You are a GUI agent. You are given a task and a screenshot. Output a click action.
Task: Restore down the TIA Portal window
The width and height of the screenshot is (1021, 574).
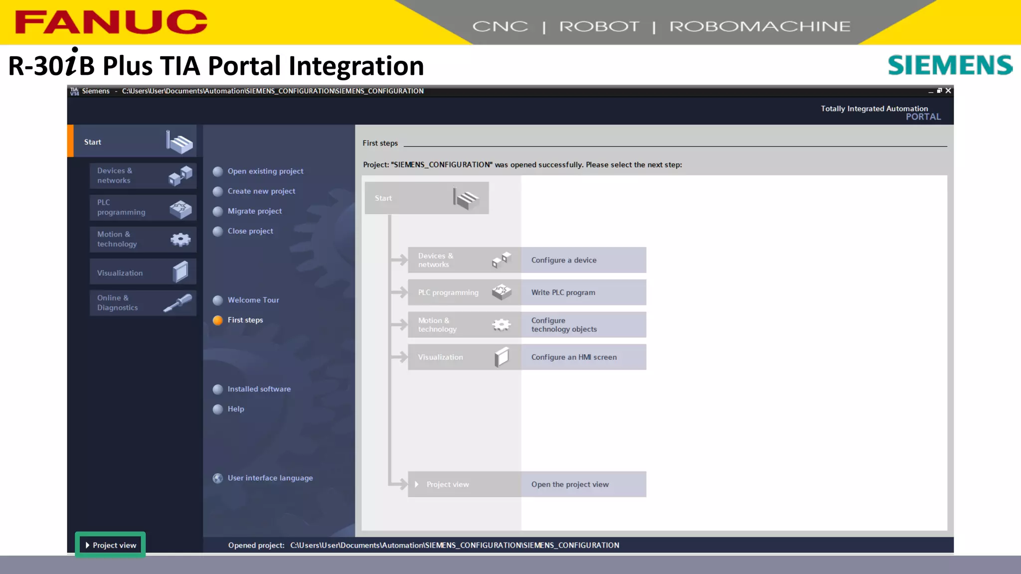pyautogui.click(x=939, y=91)
